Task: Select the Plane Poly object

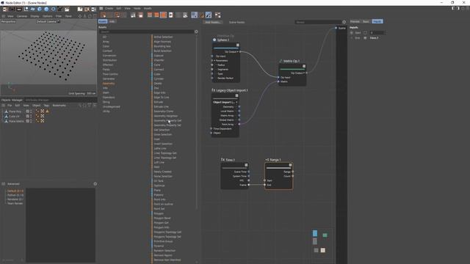Action: coord(15,111)
